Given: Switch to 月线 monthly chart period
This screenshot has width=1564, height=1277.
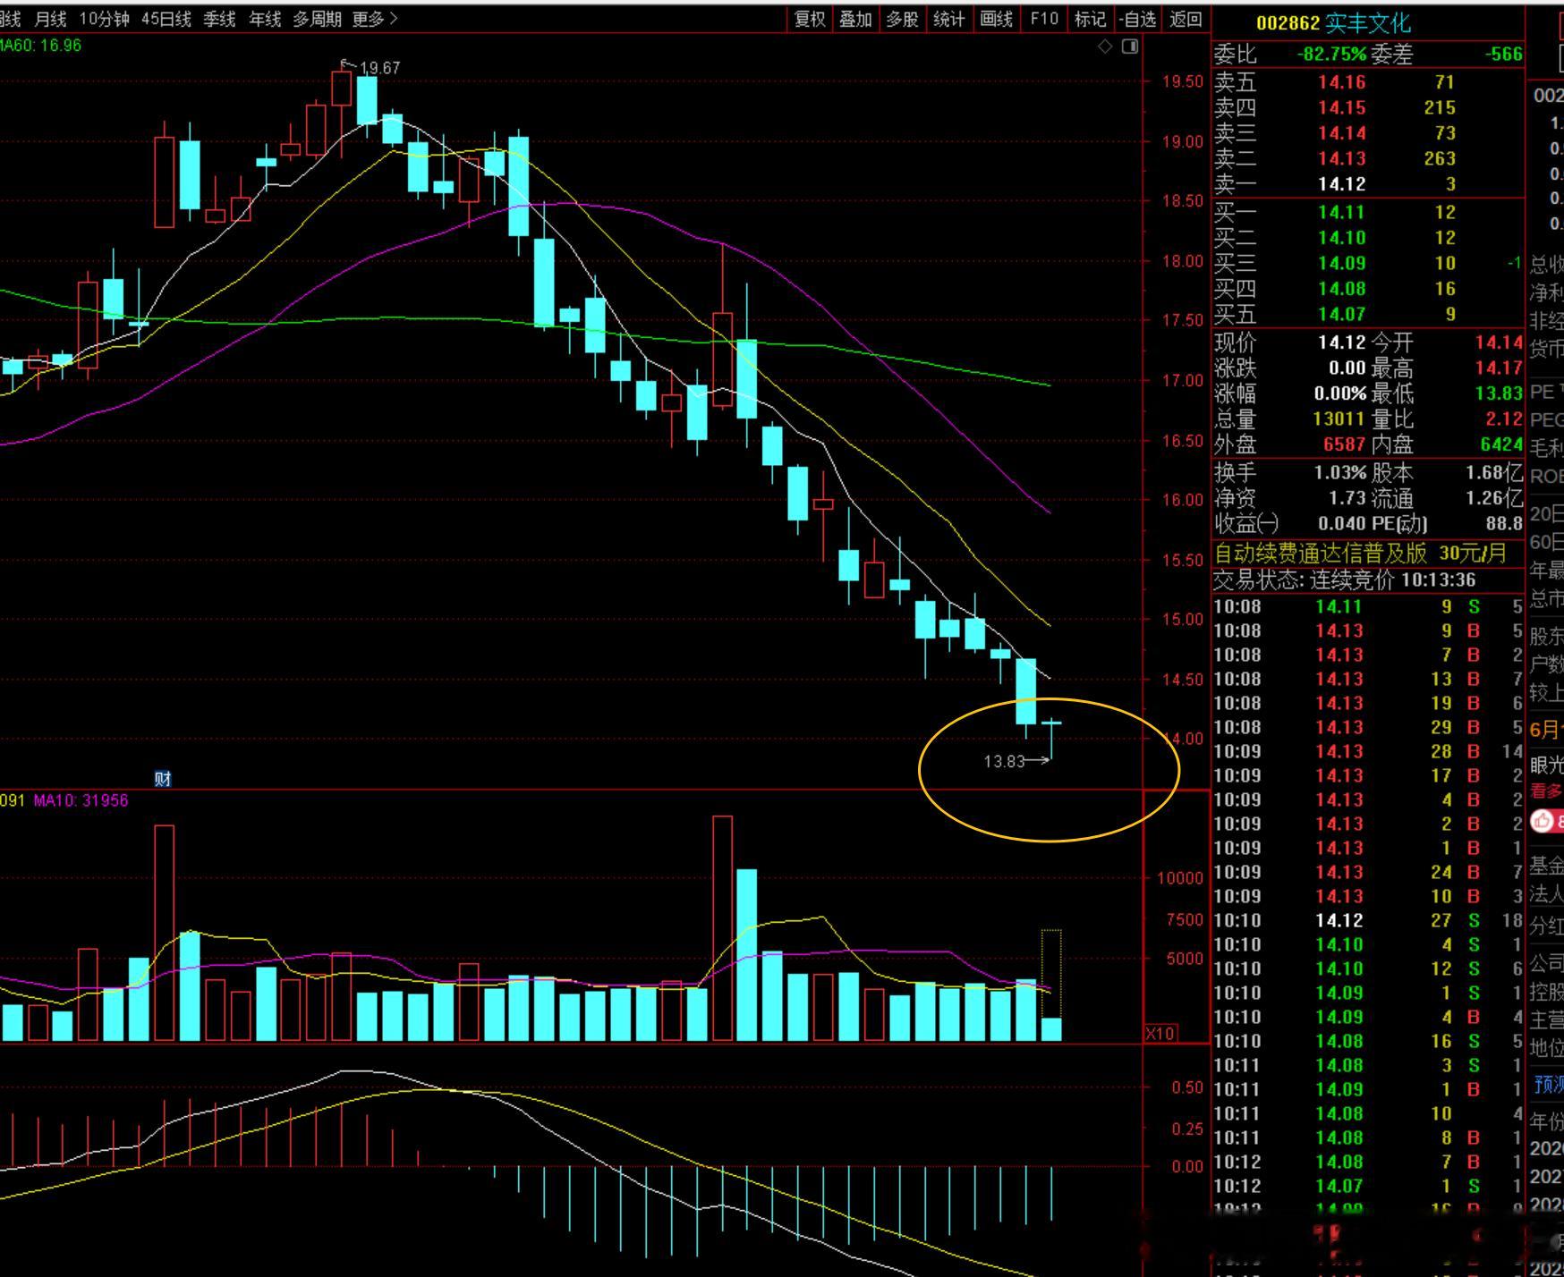Looking at the screenshot, I should coord(50,19).
